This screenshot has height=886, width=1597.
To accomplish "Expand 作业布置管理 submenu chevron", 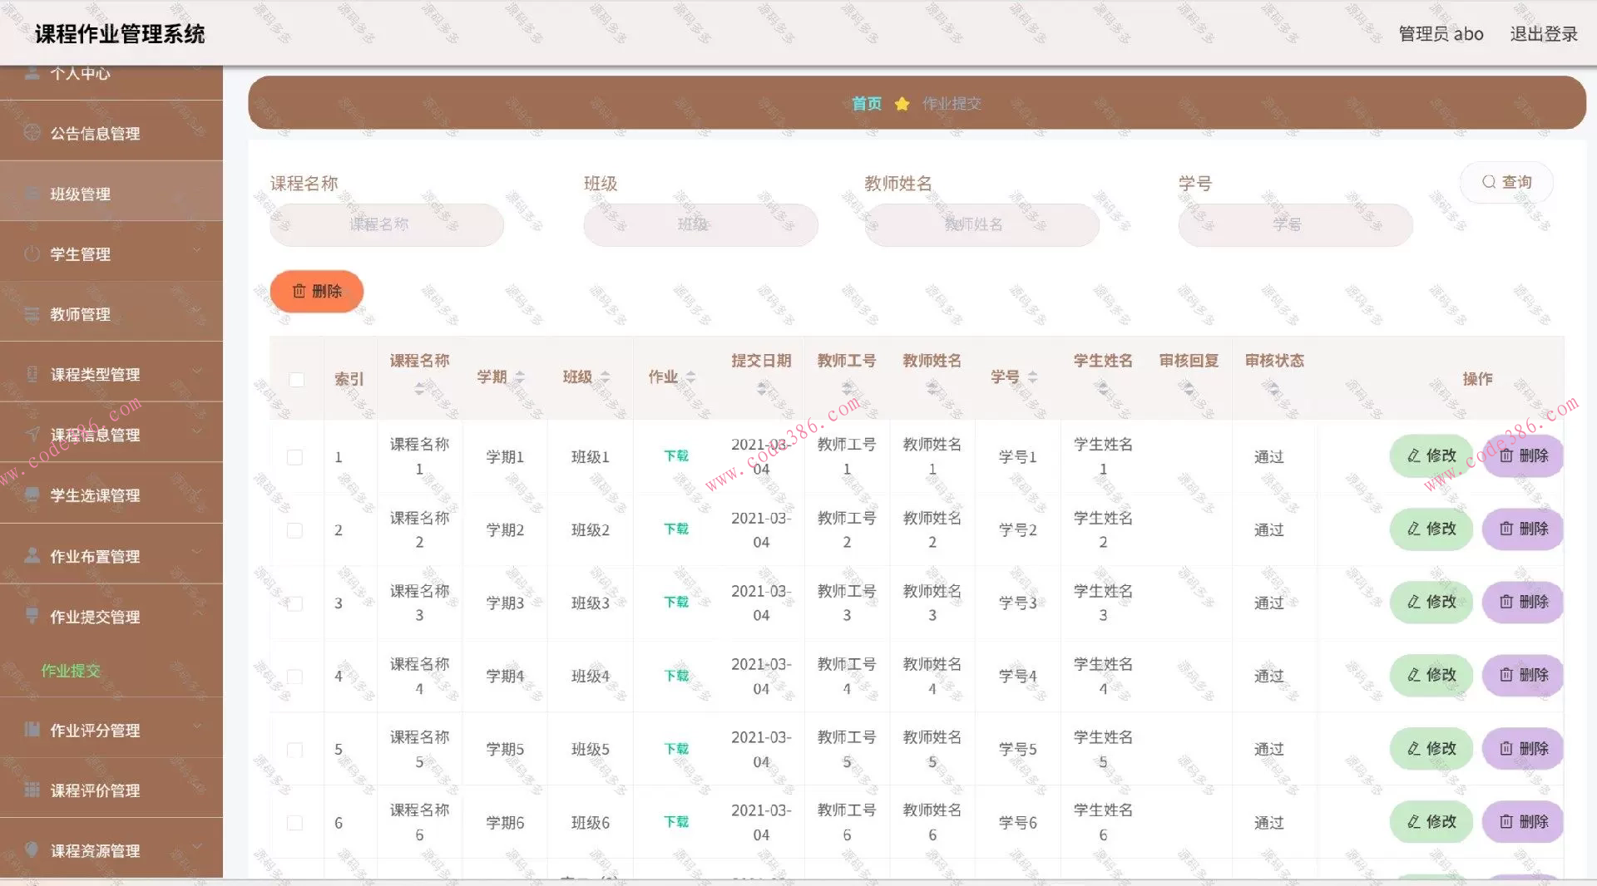I will (197, 551).
